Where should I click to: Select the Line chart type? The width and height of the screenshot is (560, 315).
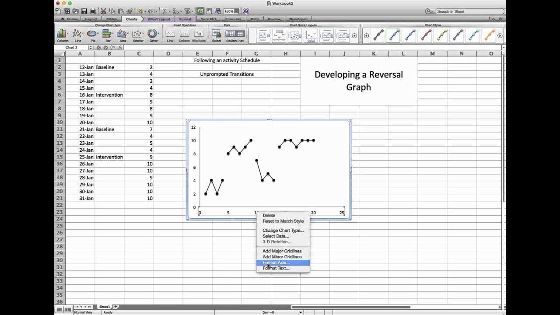(x=78, y=35)
